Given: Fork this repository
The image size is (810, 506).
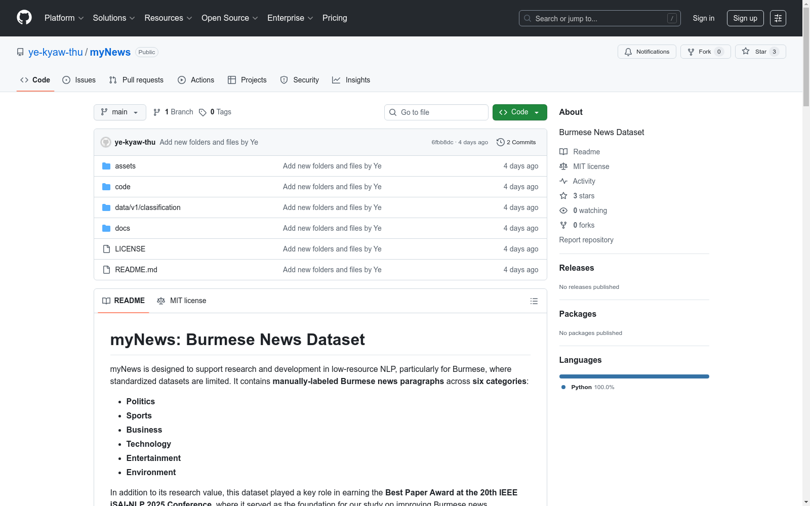Looking at the screenshot, I should [x=705, y=52].
